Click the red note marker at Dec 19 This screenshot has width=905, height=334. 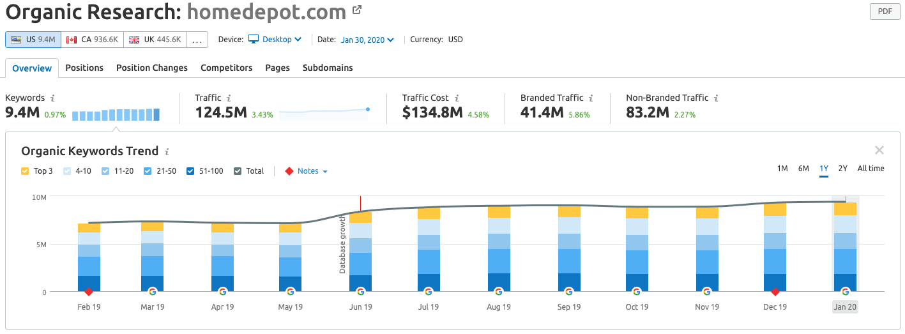[775, 292]
